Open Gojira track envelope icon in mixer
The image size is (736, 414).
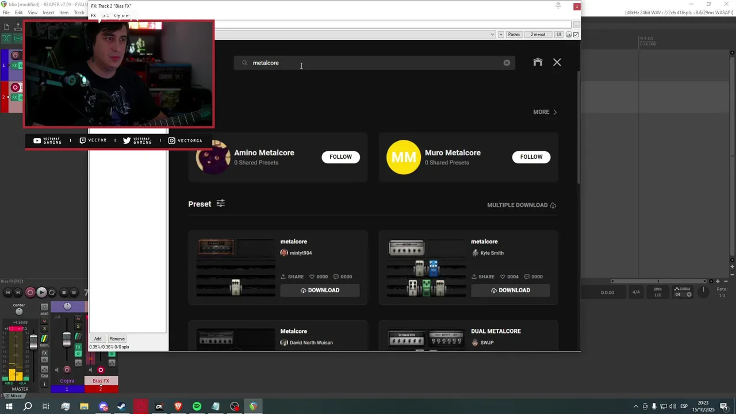pyautogui.click(x=78, y=363)
